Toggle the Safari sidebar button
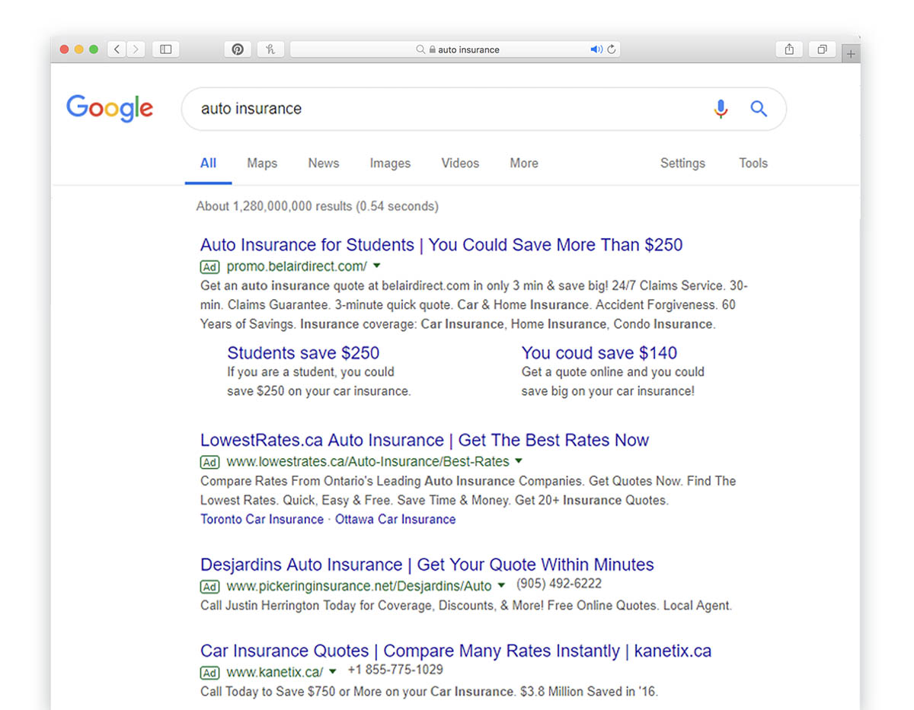The image size is (914, 710). pos(166,49)
